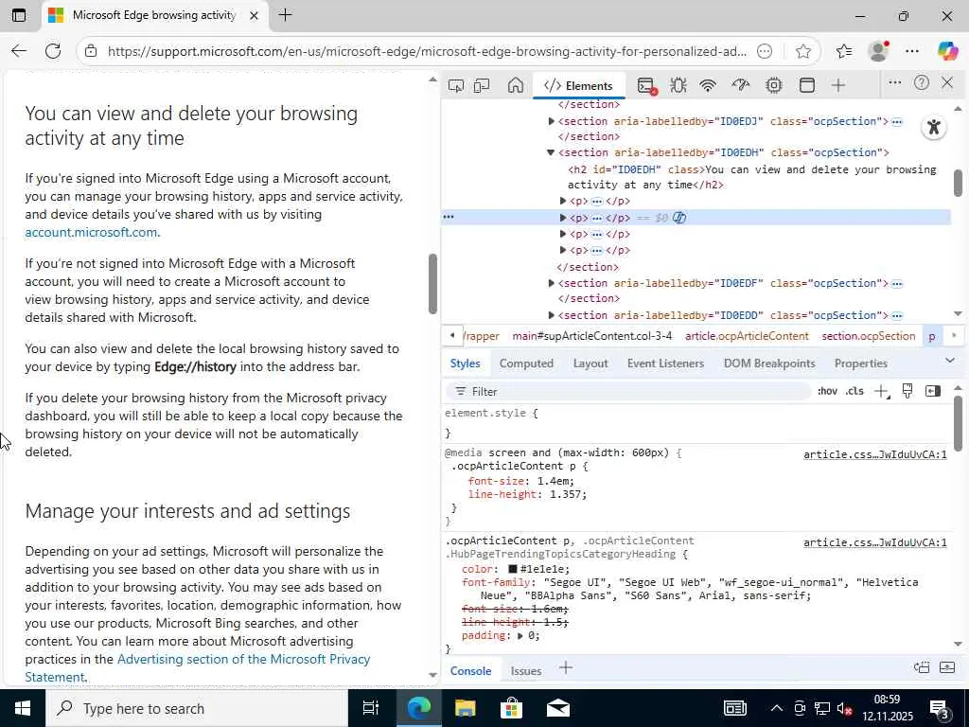Open a new browser tab

pos(286,15)
